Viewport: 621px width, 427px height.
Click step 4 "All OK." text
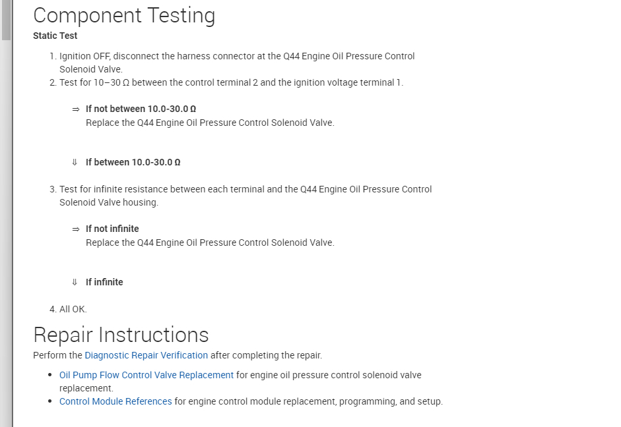(73, 309)
